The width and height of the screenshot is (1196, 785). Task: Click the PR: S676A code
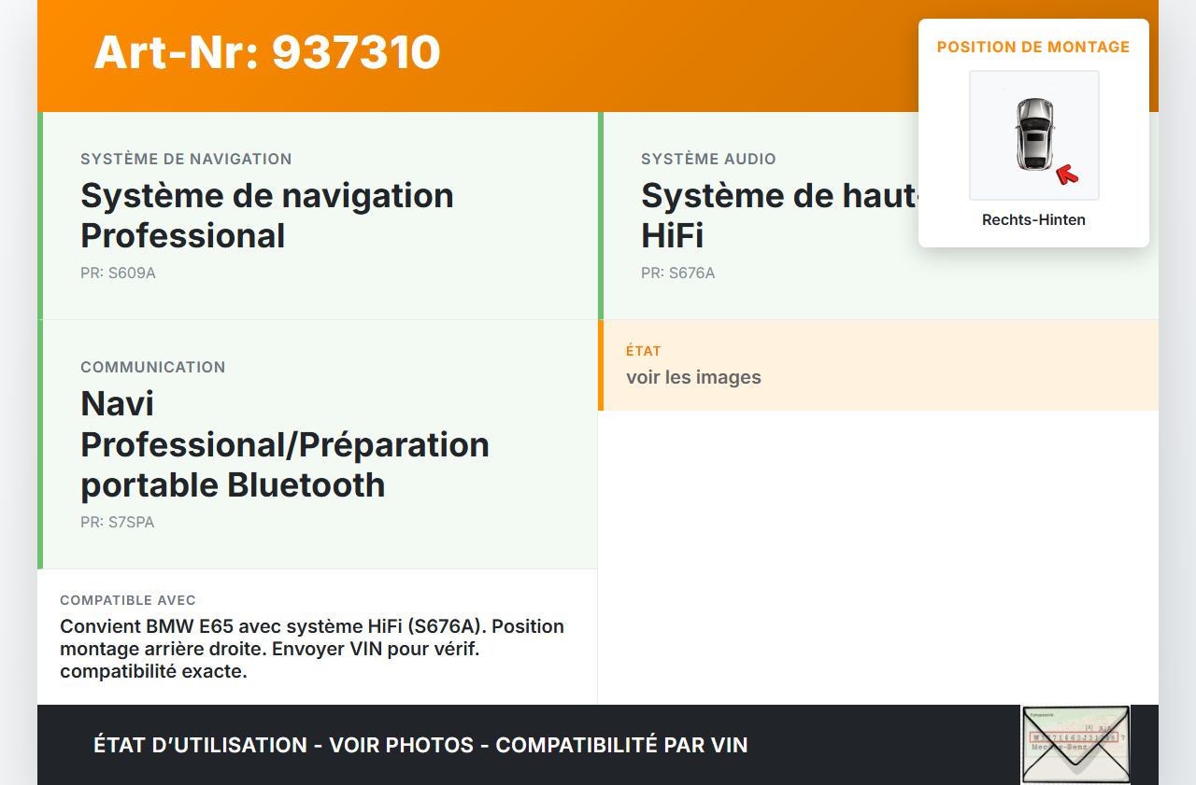coord(677,273)
